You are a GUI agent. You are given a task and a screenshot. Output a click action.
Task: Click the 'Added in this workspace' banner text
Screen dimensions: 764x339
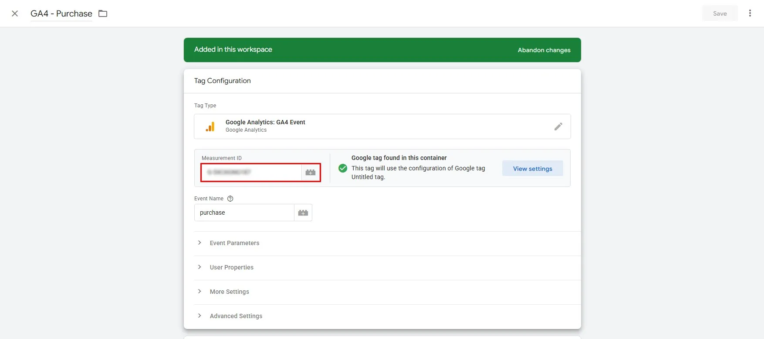[x=233, y=50]
